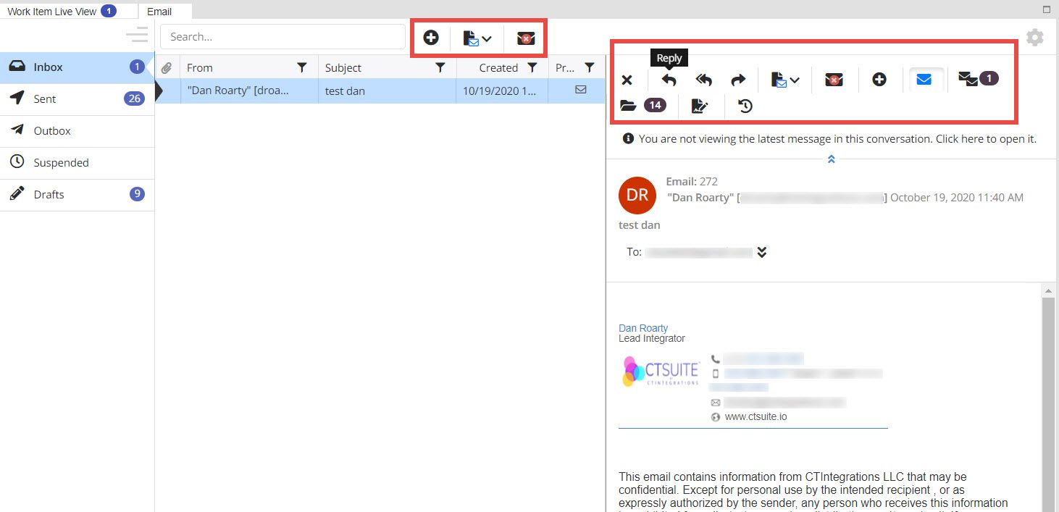Open conversation history clock icon

(x=745, y=106)
